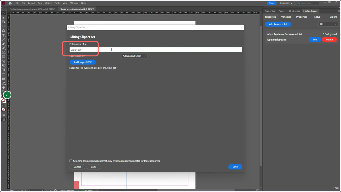The width and height of the screenshot is (341, 192).
Task: Go to next page in status bar
Action: (x=47, y=190)
